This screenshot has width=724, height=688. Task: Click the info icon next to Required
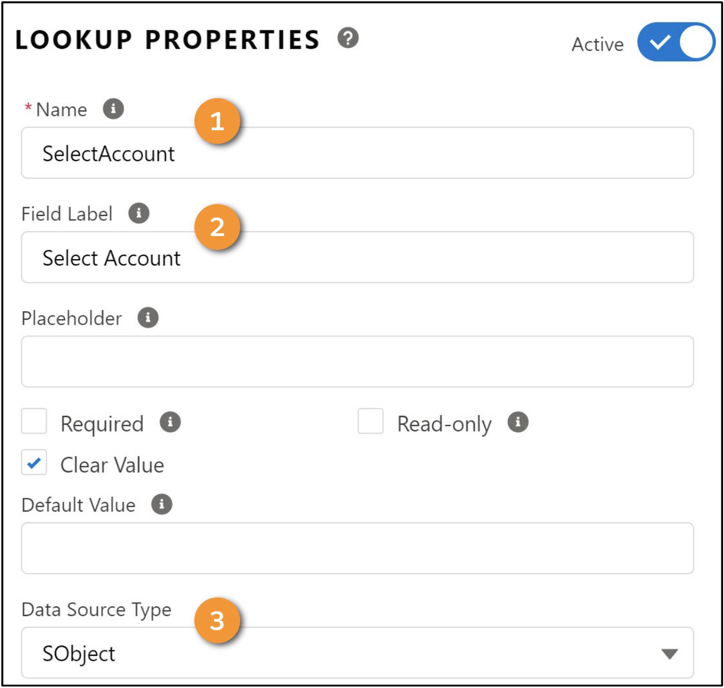pos(170,422)
